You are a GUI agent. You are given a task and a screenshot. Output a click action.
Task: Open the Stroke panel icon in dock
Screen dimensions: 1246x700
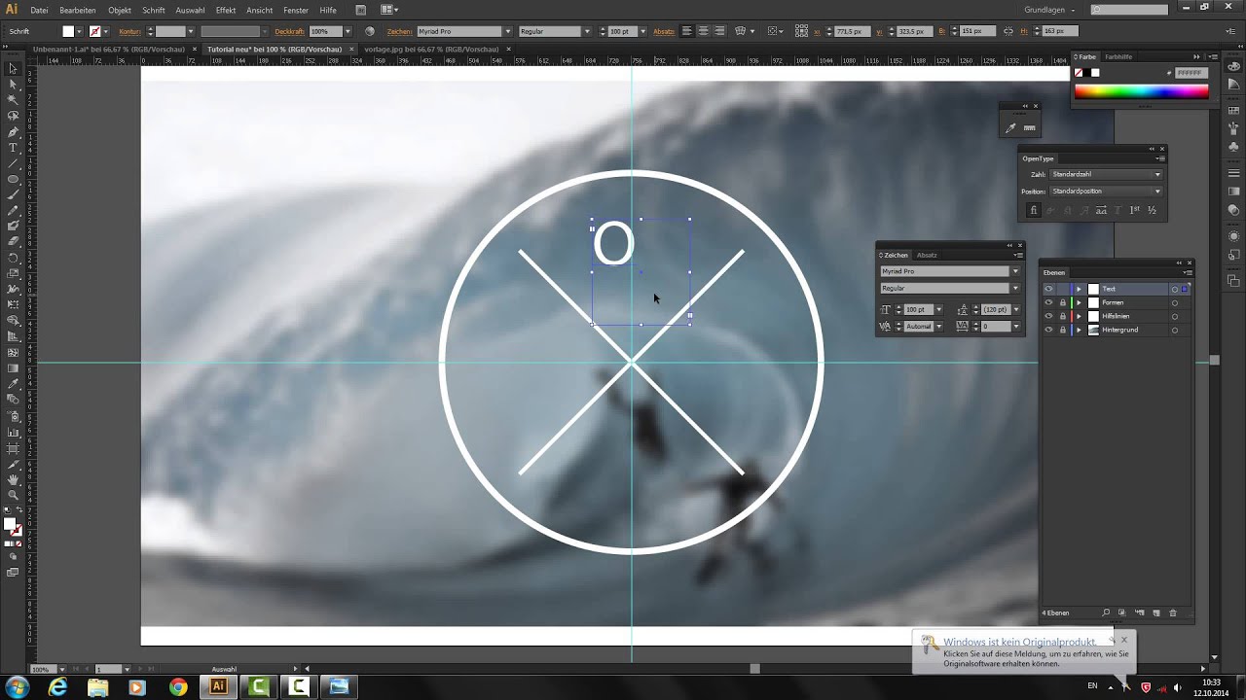1234,173
